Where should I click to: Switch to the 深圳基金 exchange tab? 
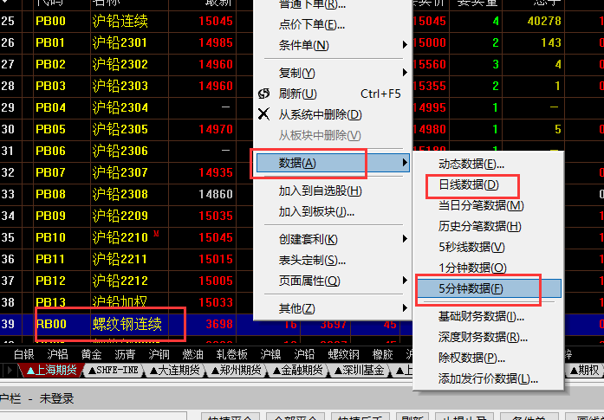pos(360,371)
